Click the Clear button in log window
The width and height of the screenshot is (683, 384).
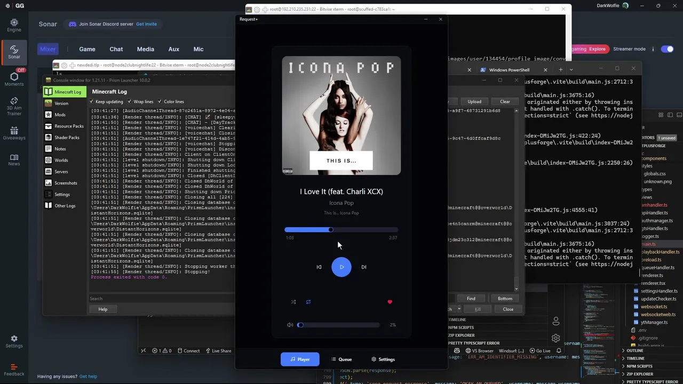click(x=505, y=101)
